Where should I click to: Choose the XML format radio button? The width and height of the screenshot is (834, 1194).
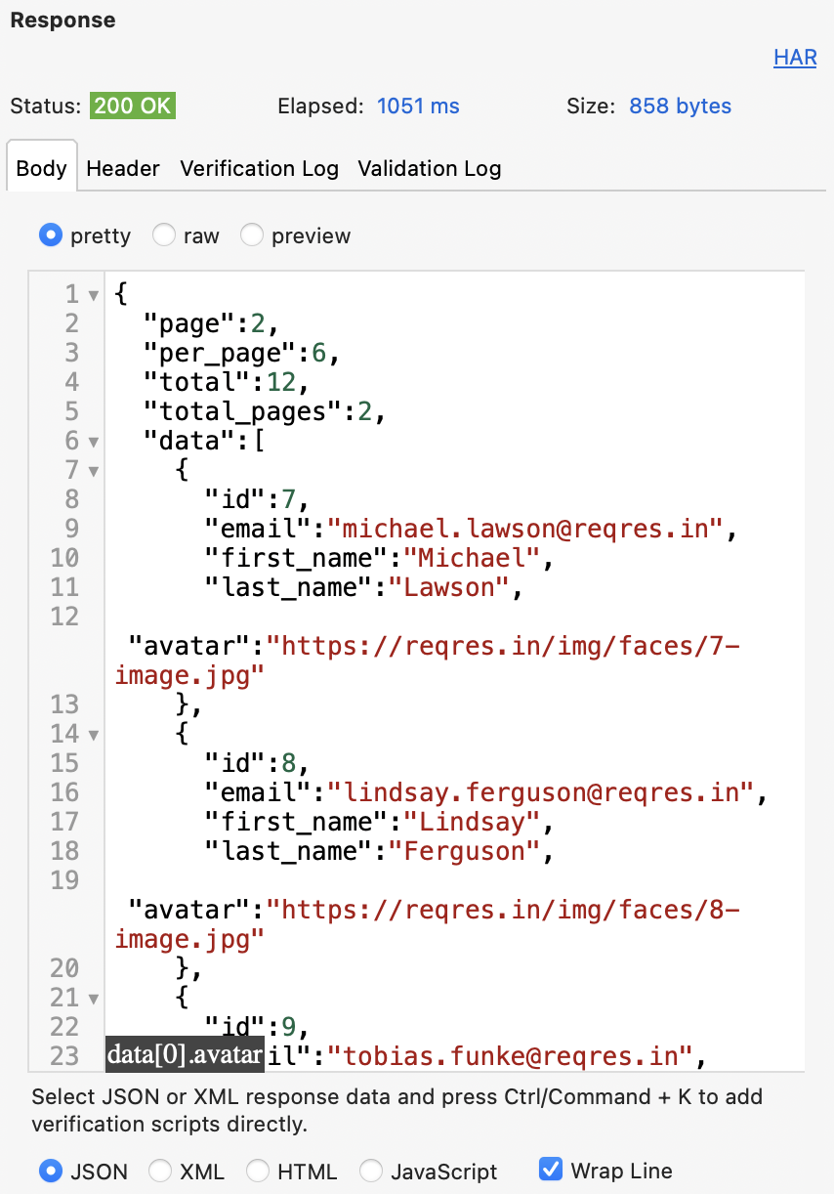click(160, 1171)
